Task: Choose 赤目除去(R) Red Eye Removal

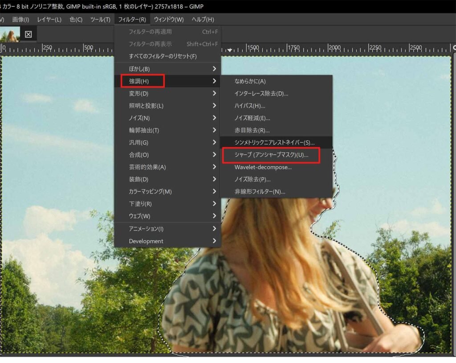Action: click(x=252, y=130)
